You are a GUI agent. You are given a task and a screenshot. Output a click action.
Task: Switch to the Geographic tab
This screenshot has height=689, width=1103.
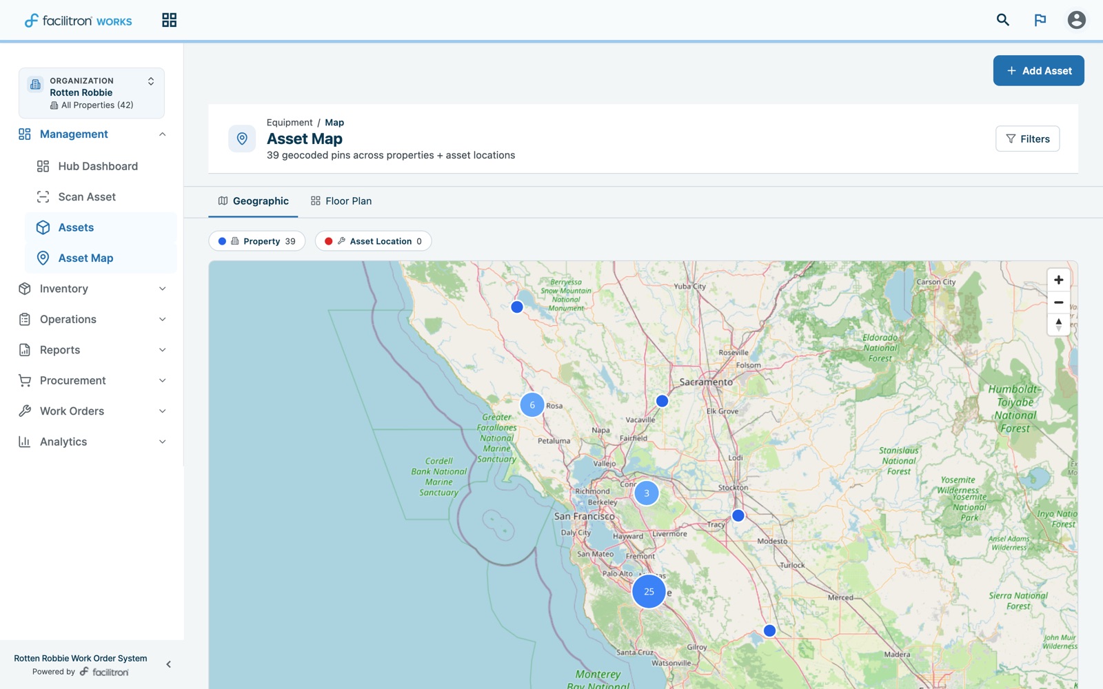[253, 201]
